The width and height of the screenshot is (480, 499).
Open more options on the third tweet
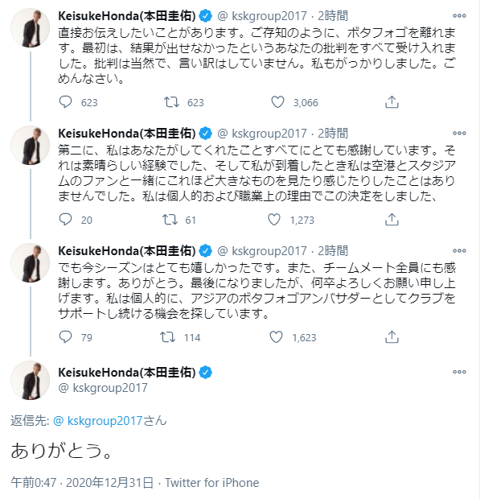pos(459,250)
